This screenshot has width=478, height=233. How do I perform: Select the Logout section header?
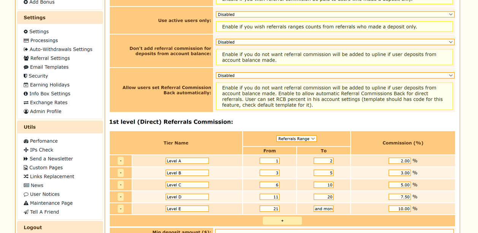[x=60, y=227]
